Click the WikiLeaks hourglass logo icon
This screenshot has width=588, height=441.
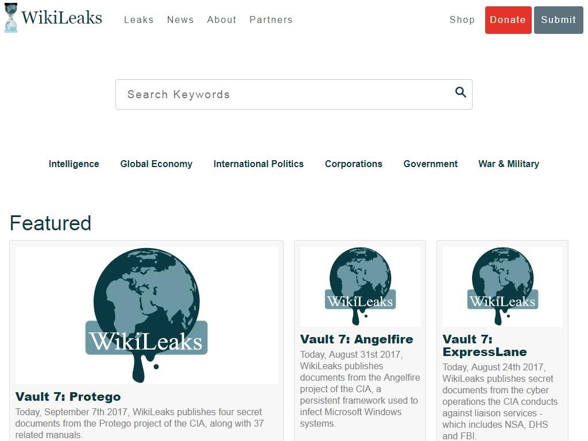[x=11, y=18]
